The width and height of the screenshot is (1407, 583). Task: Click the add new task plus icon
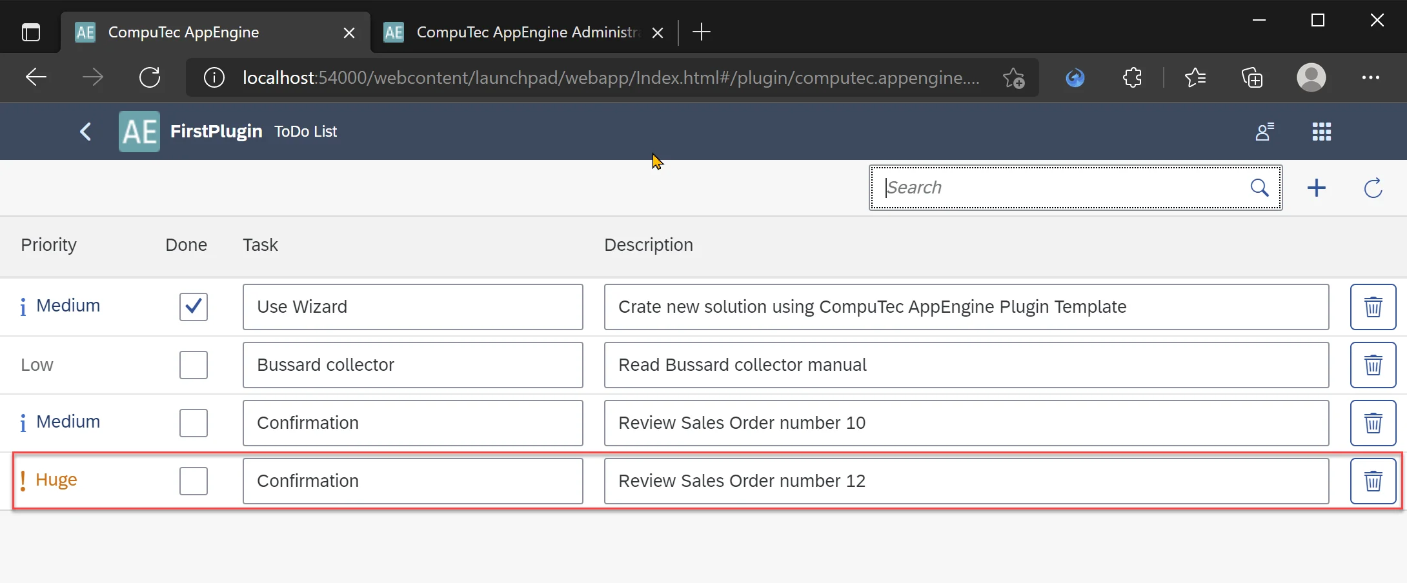pyautogui.click(x=1317, y=188)
